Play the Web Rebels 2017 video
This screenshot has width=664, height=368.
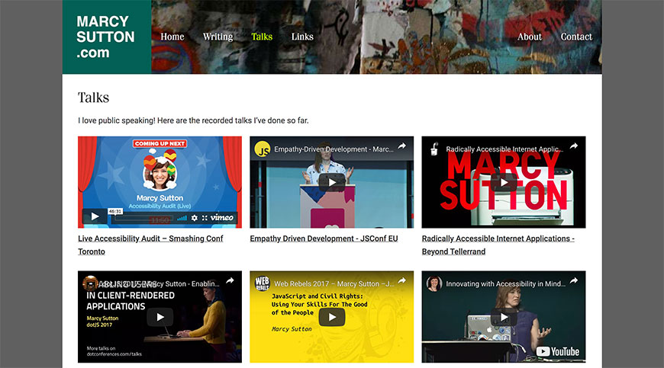(x=331, y=317)
